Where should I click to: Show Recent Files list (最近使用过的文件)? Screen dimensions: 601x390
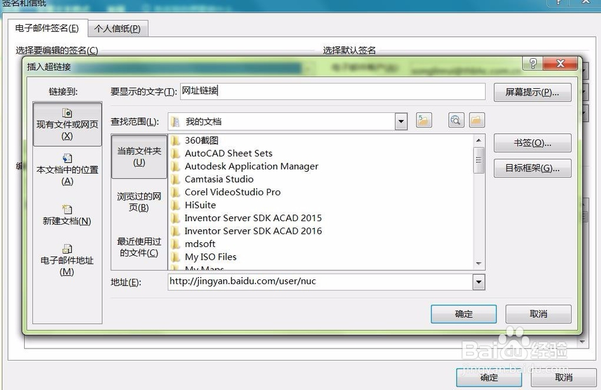pos(139,247)
